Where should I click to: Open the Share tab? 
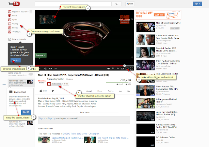[x=100, y=91]
